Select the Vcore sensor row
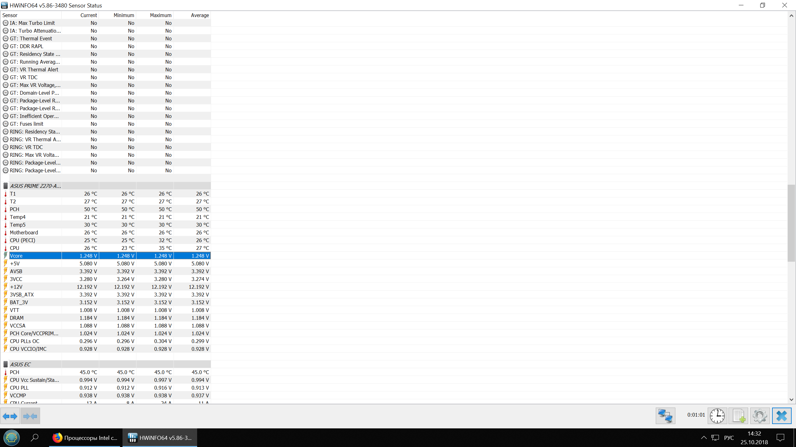 pos(16,256)
